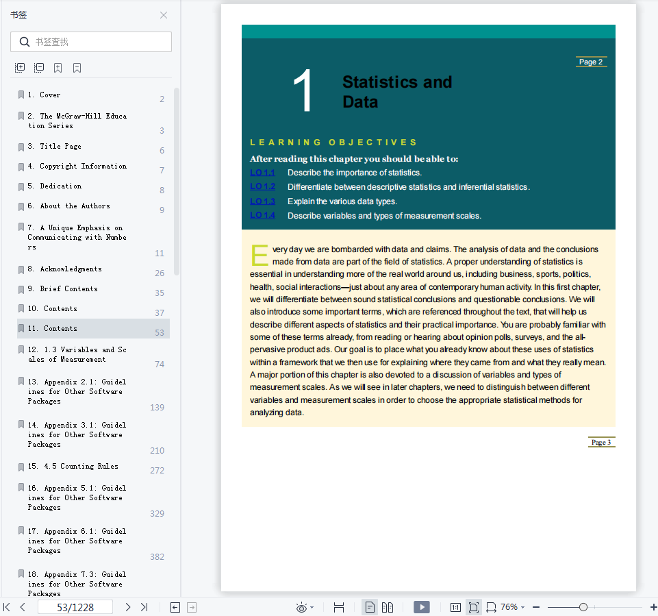Image resolution: width=658 pixels, height=616 pixels.
Task: Go to previous page arrow
Action: [23, 607]
